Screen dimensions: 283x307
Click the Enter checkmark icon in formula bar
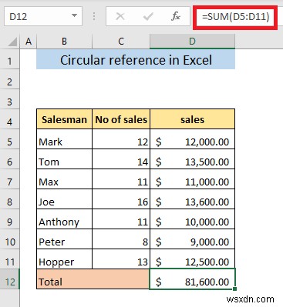tap(148, 17)
